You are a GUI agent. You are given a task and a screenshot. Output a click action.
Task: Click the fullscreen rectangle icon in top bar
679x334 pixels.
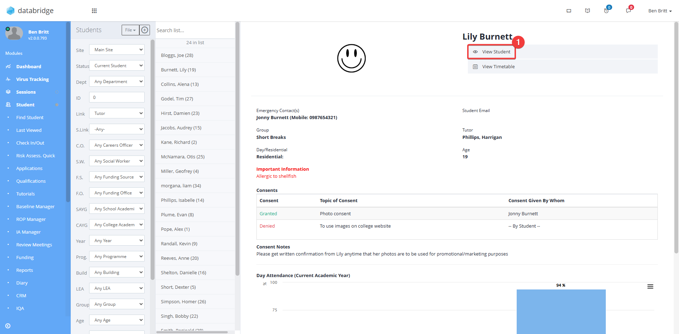(569, 11)
